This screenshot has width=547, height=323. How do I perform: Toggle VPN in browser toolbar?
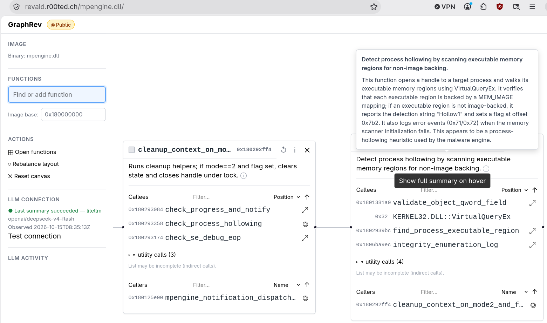pos(445,7)
